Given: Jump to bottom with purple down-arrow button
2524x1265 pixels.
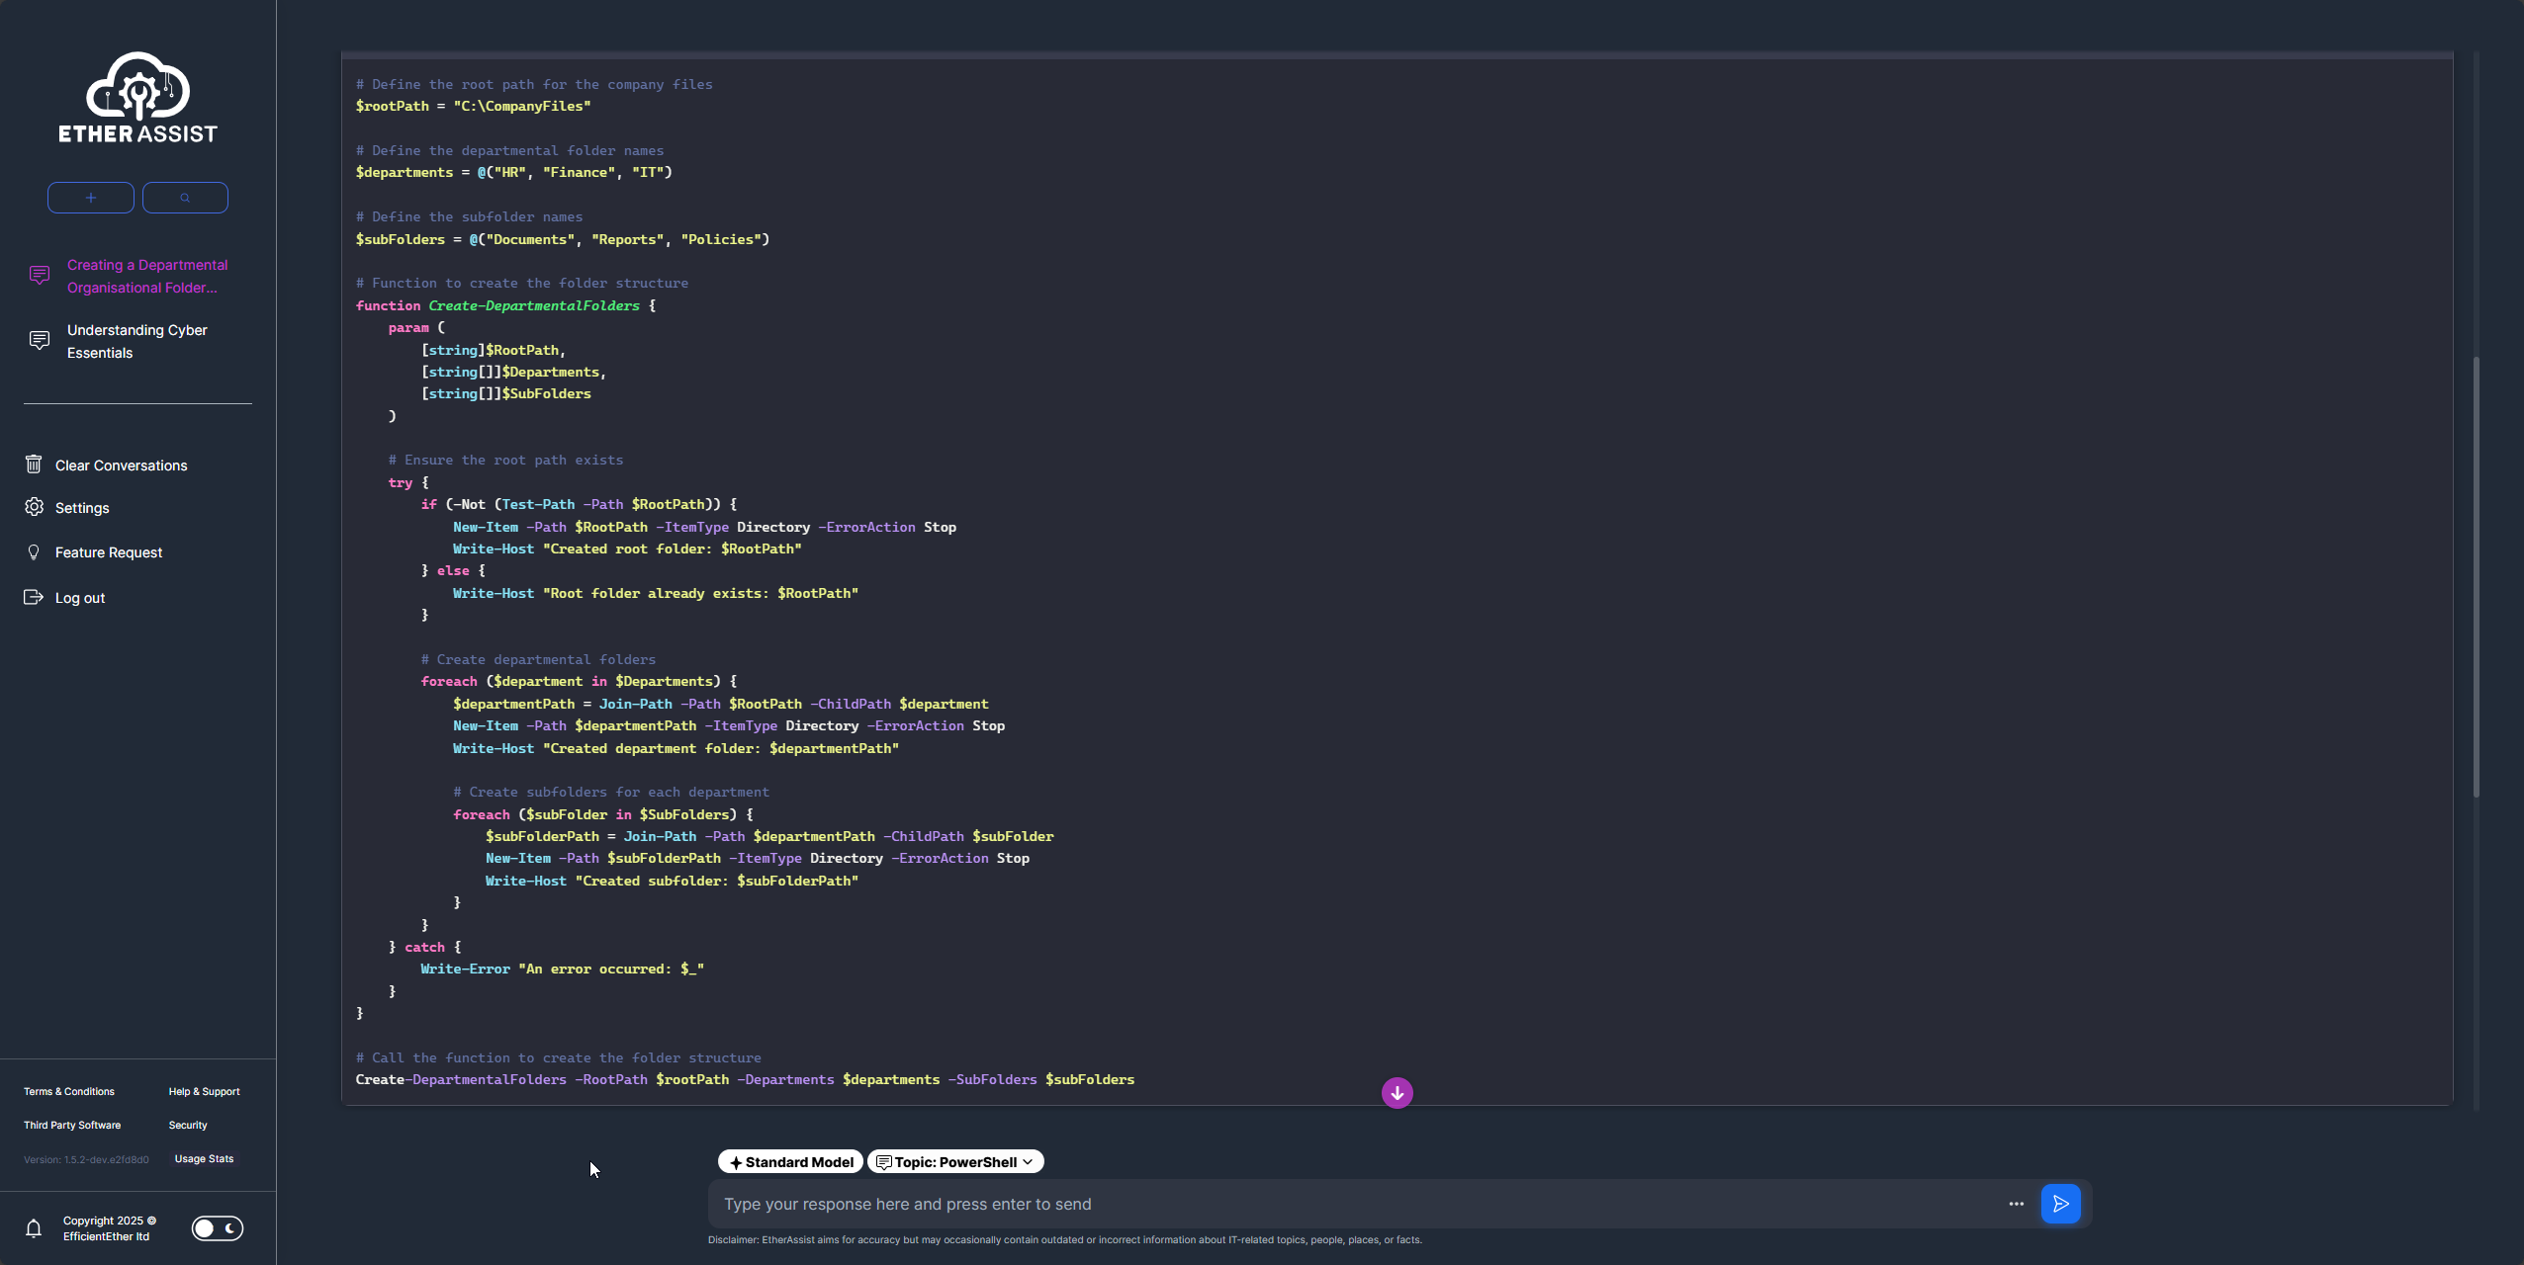Looking at the screenshot, I should [1397, 1093].
